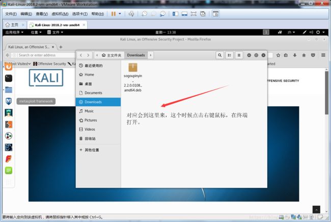Open the green notes icon in dock
Viewport: 331px width, 222px height.
point(9,170)
